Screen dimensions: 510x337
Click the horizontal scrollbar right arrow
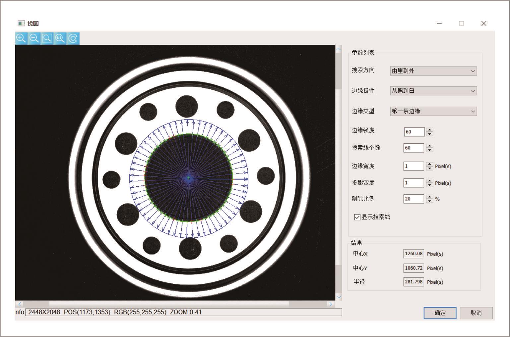[x=330, y=304]
